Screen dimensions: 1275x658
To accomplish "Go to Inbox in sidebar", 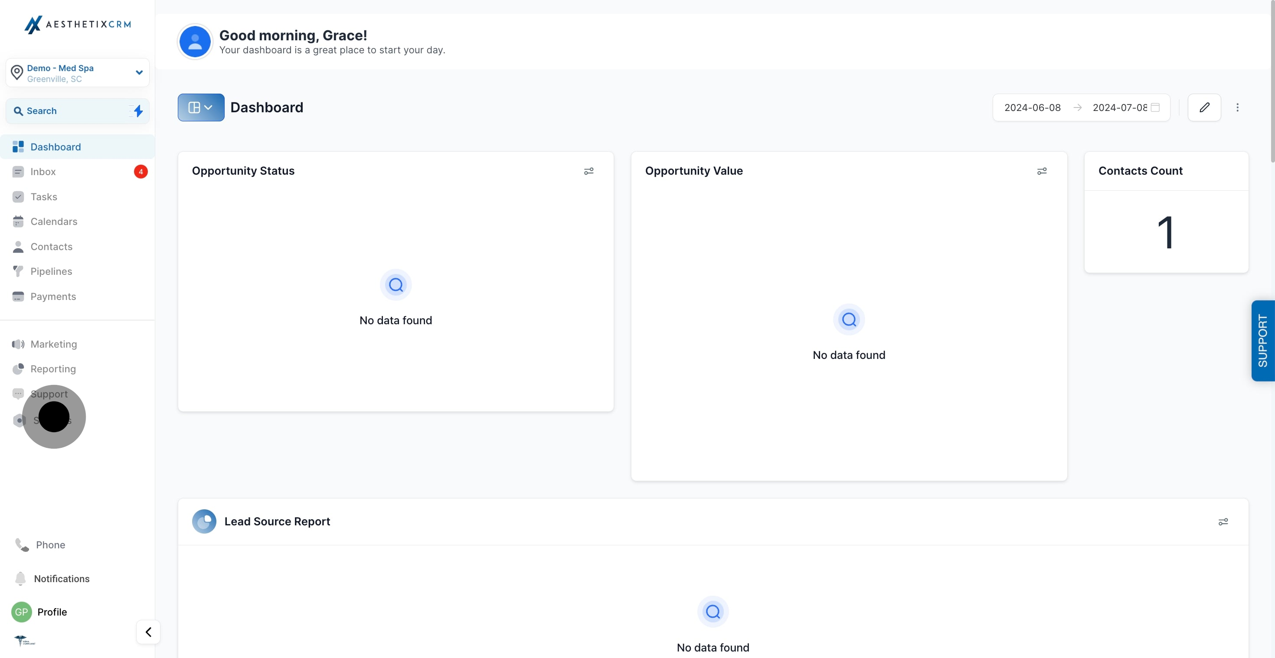I will [x=43, y=172].
